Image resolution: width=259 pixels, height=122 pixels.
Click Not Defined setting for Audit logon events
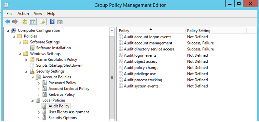[197, 55]
